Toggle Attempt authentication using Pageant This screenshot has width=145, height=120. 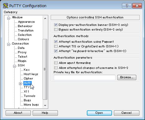pyautogui.click(x=56, y=41)
